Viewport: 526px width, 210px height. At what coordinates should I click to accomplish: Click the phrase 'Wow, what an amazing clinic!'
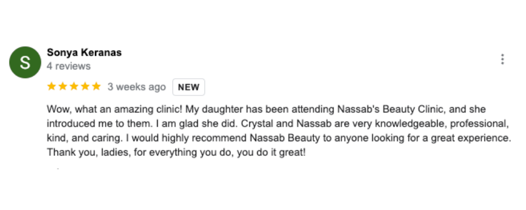click(115, 110)
